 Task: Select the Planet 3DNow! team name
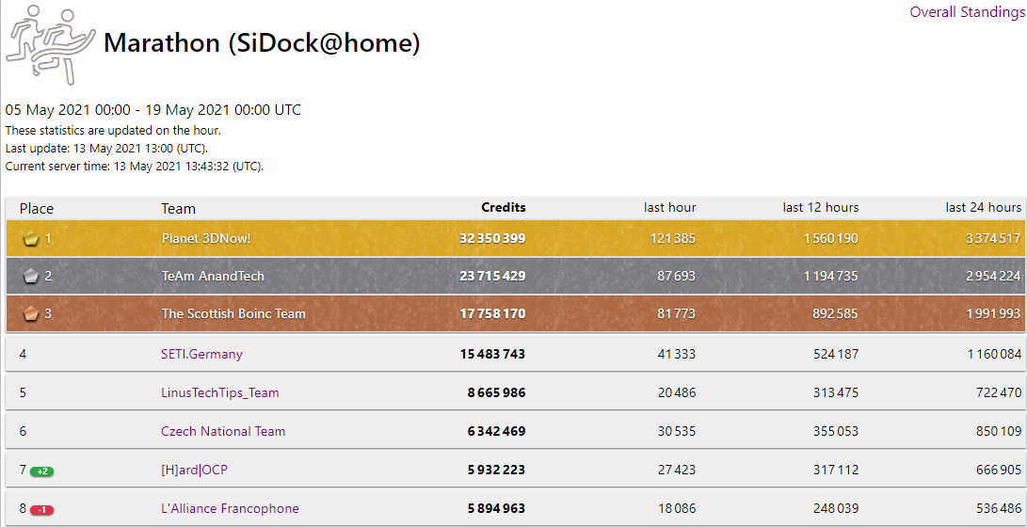[206, 239]
